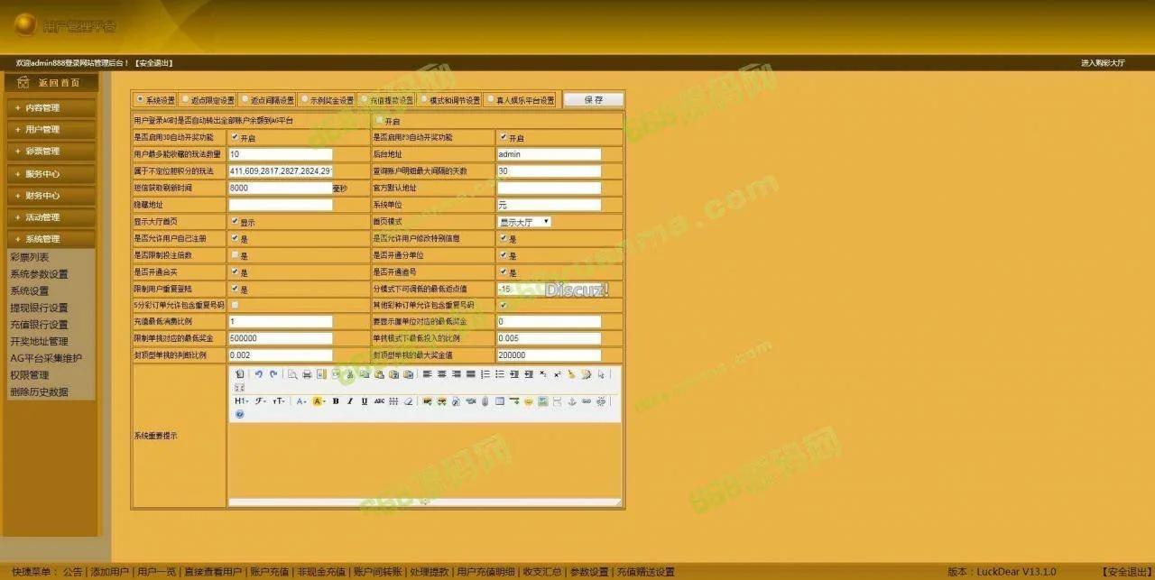Click the anchor icon in editor toolbar
Image resolution: width=1155 pixels, height=580 pixels.
point(571,400)
